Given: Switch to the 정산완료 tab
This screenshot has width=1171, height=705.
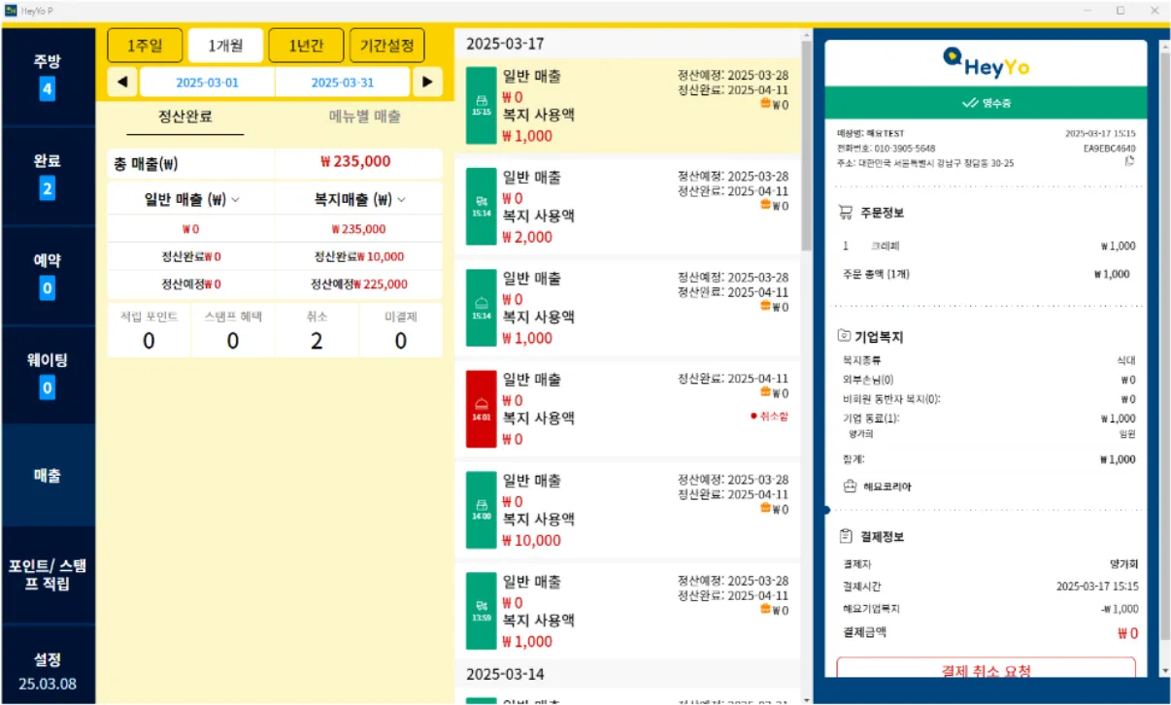Looking at the screenshot, I should 185,117.
